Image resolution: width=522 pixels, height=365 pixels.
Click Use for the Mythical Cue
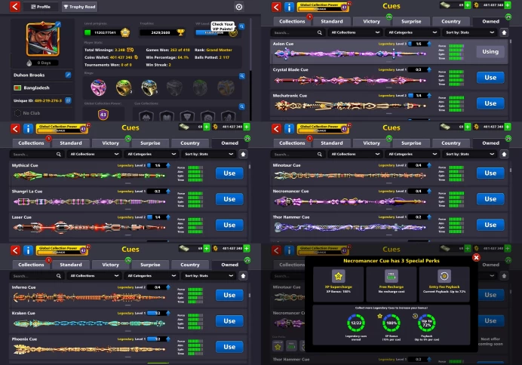[x=229, y=173]
